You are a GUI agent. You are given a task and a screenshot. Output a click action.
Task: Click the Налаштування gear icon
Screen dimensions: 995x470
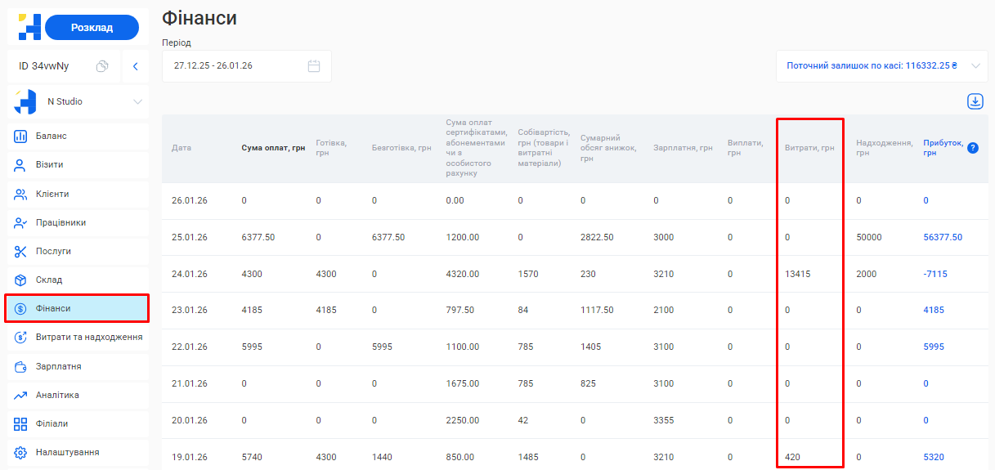pyautogui.click(x=21, y=452)
